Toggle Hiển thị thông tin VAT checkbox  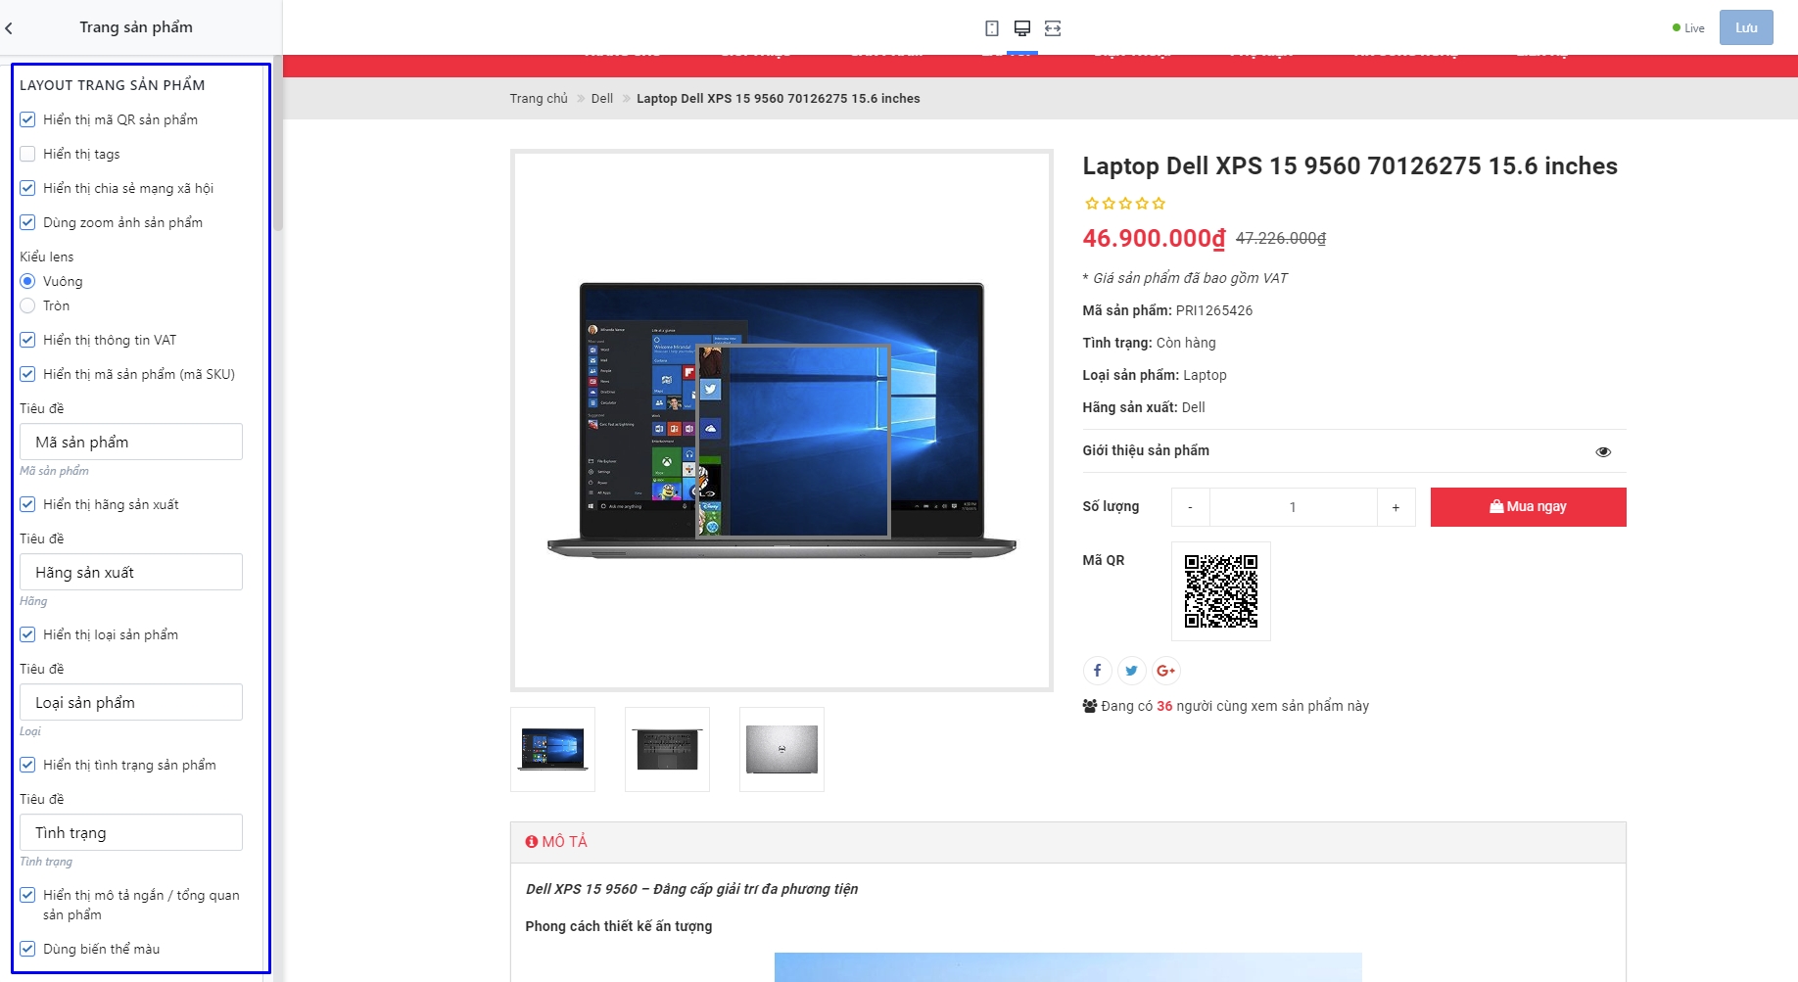(27, 340)
